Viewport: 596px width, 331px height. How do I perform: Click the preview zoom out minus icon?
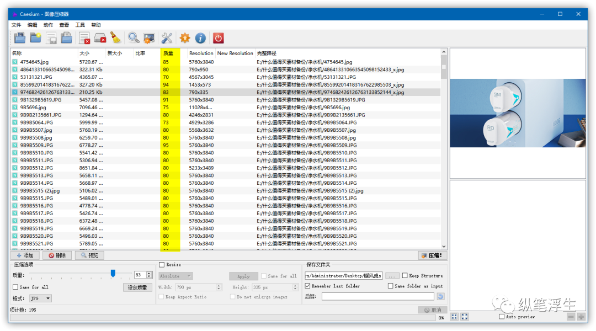point(571,317)
